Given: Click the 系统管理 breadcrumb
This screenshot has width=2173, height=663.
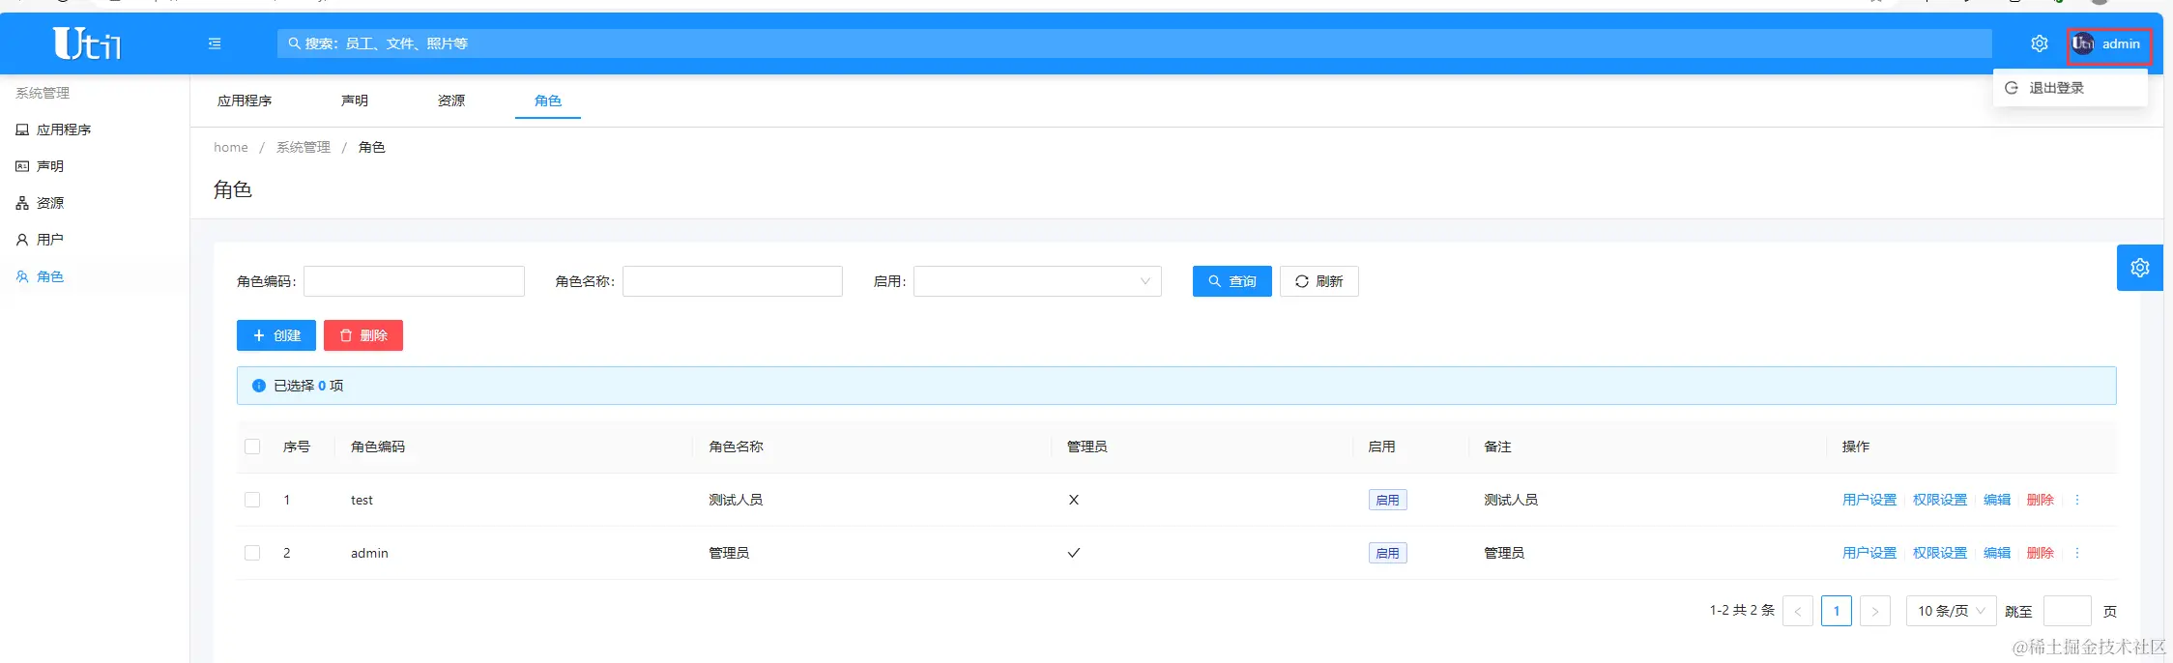Looking at the screenshot, I should click(304, 147).
